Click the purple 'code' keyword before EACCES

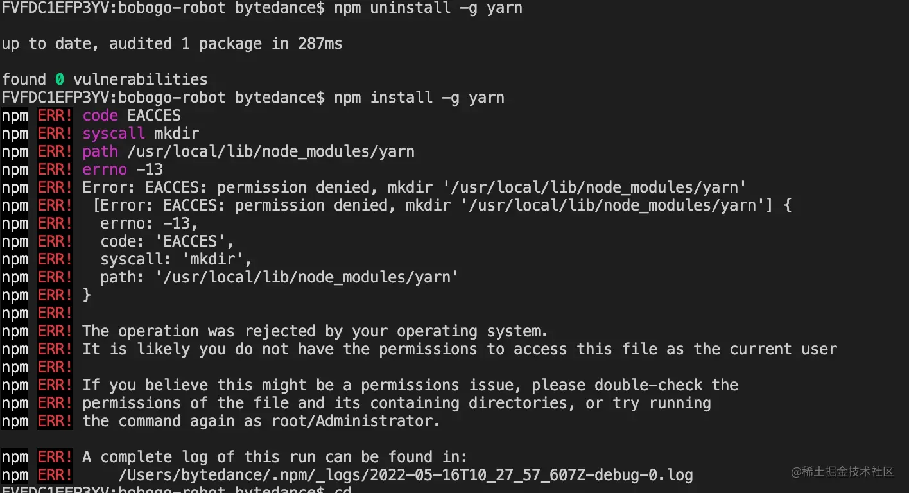point(100,116)
